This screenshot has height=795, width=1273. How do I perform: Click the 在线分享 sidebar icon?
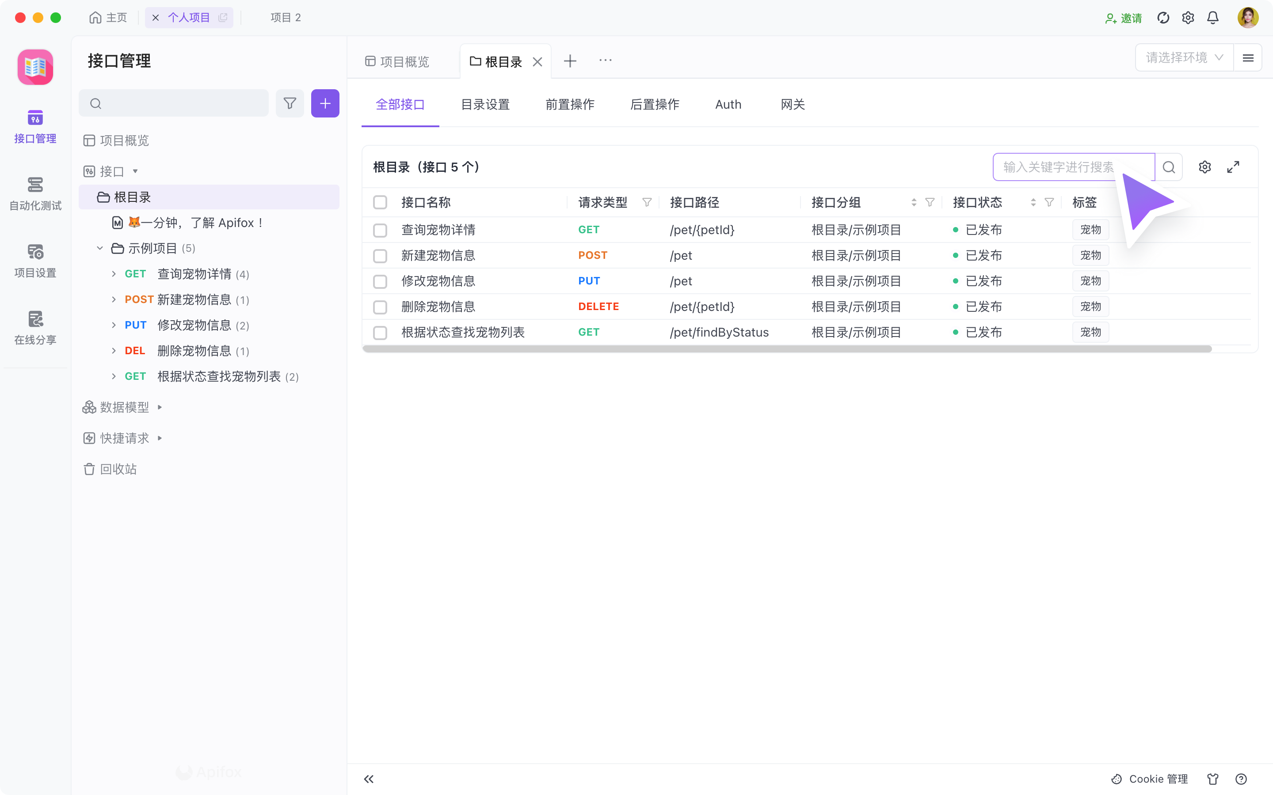coord(35,326)
